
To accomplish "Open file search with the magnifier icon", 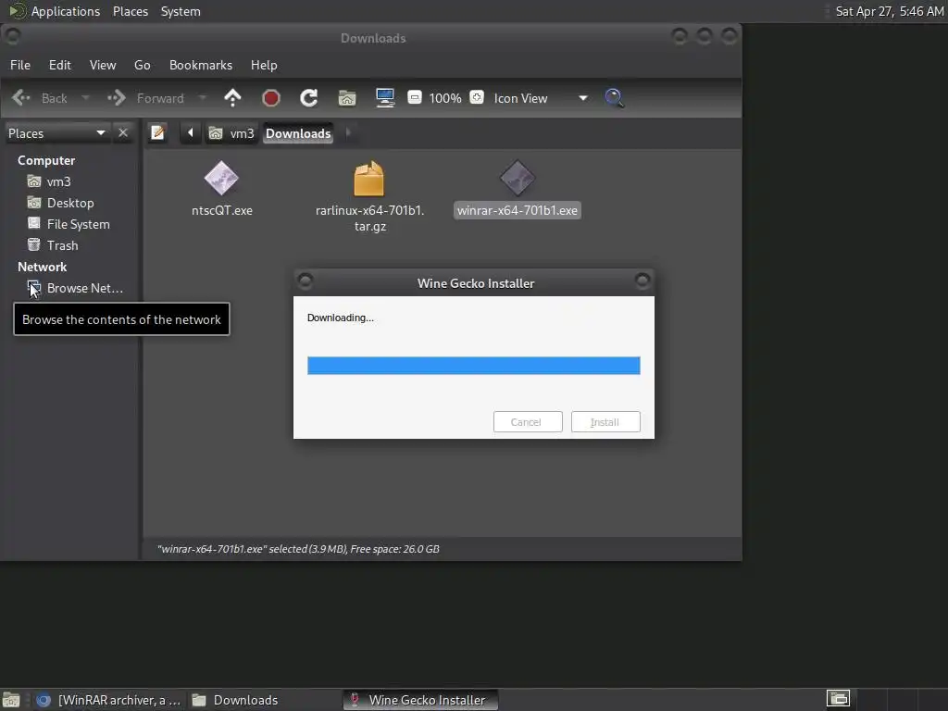I will 615,98.
